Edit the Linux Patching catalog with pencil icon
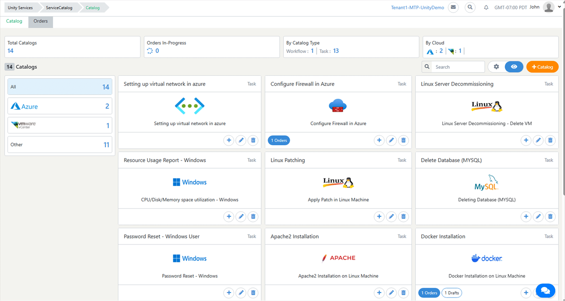This screenshot has height=301, width=565. coord(391,216)
